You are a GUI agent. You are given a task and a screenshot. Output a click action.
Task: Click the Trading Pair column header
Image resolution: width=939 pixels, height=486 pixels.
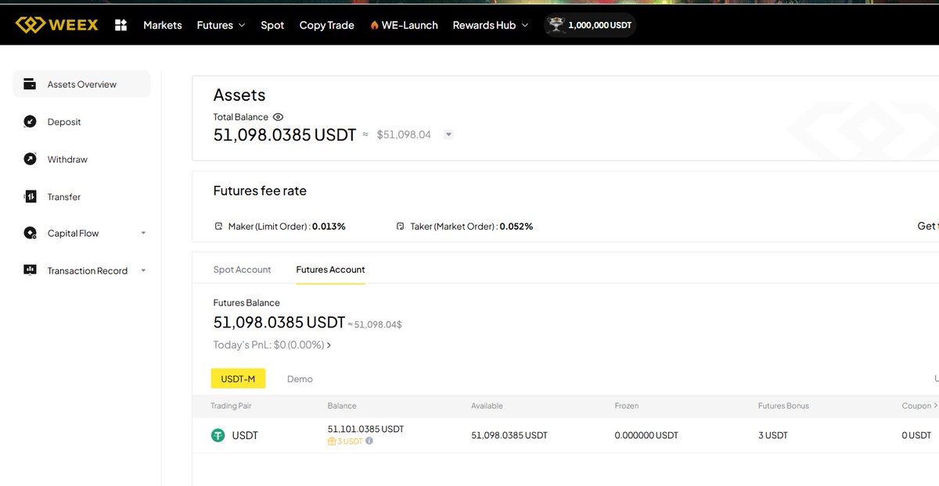pyautogui.click(x=231, y=406)
